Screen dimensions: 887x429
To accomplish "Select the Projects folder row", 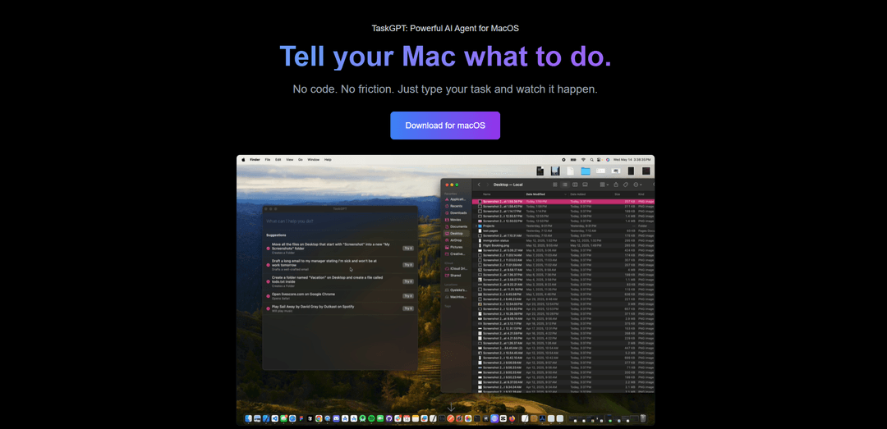I will click(x=564, y=226).
